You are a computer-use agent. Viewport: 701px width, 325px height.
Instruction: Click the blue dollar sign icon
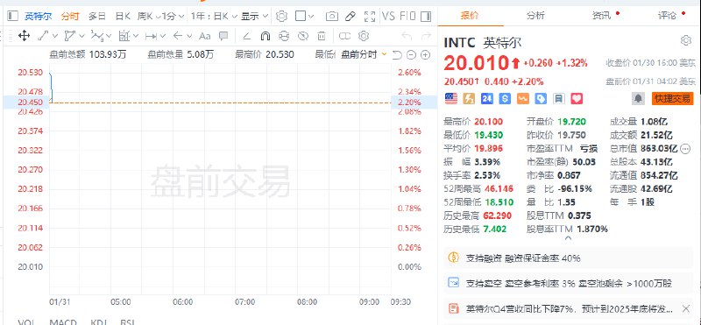point(505,99)
